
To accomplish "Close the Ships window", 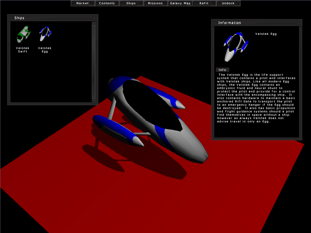I will click(x=95, y=18).
